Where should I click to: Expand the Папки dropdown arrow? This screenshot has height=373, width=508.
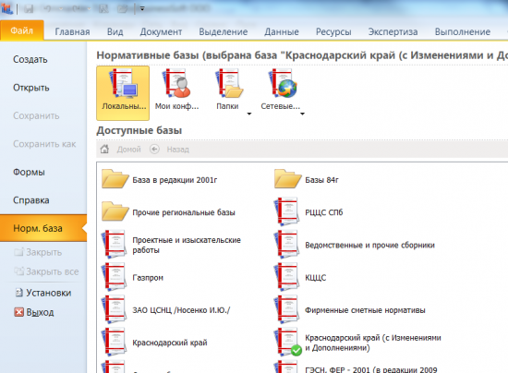(249, 114)
